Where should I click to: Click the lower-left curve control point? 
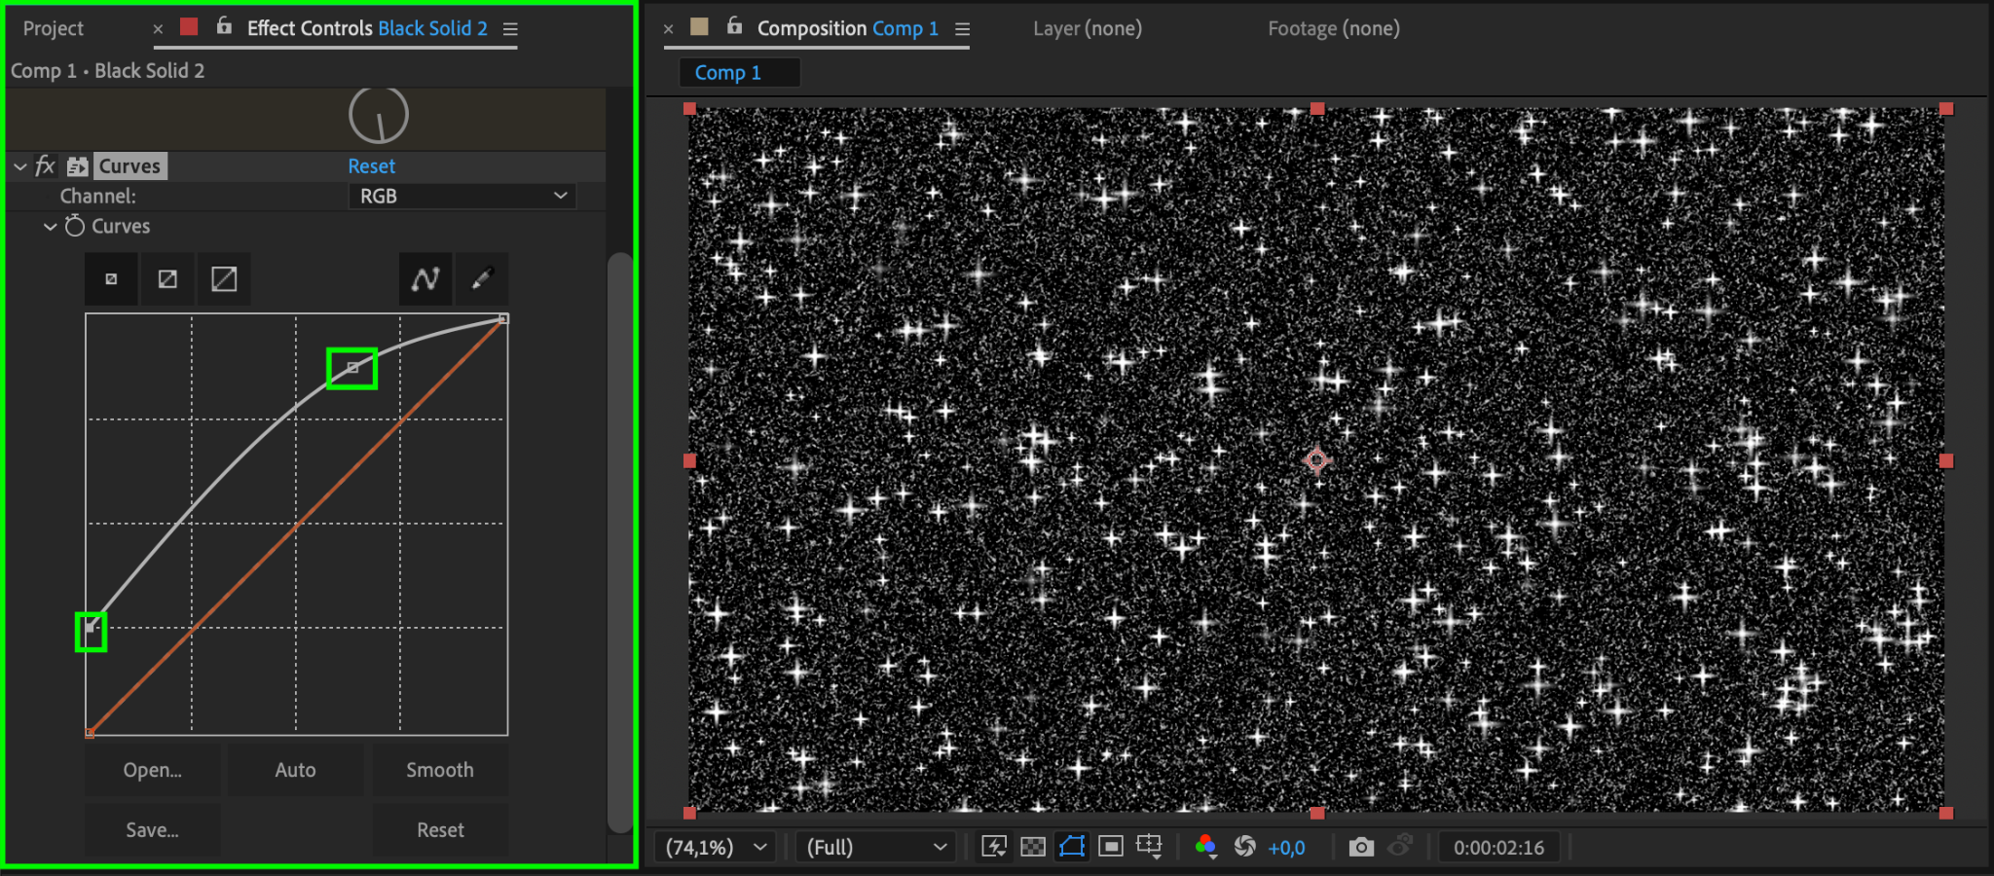(x=92, y=628)
